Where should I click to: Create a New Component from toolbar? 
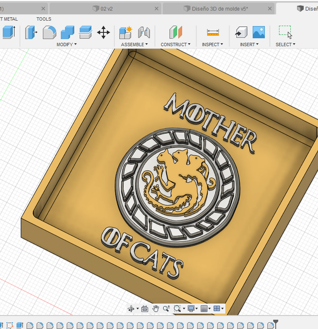[126, 32]
